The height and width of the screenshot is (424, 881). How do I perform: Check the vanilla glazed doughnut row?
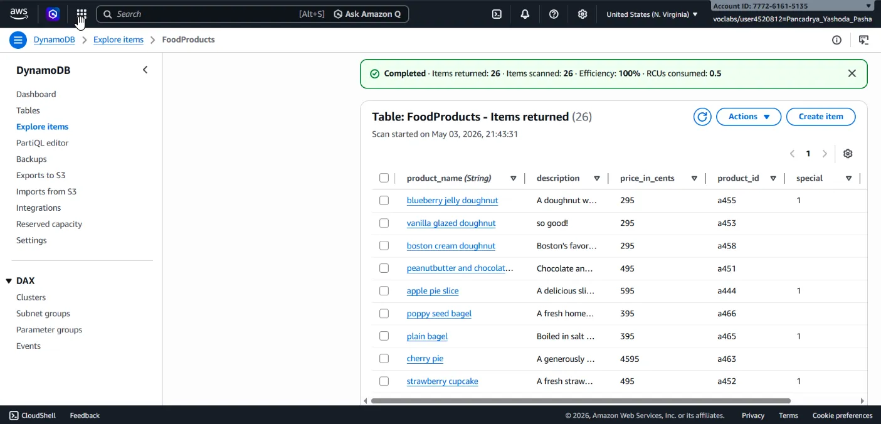coord(384,223)
